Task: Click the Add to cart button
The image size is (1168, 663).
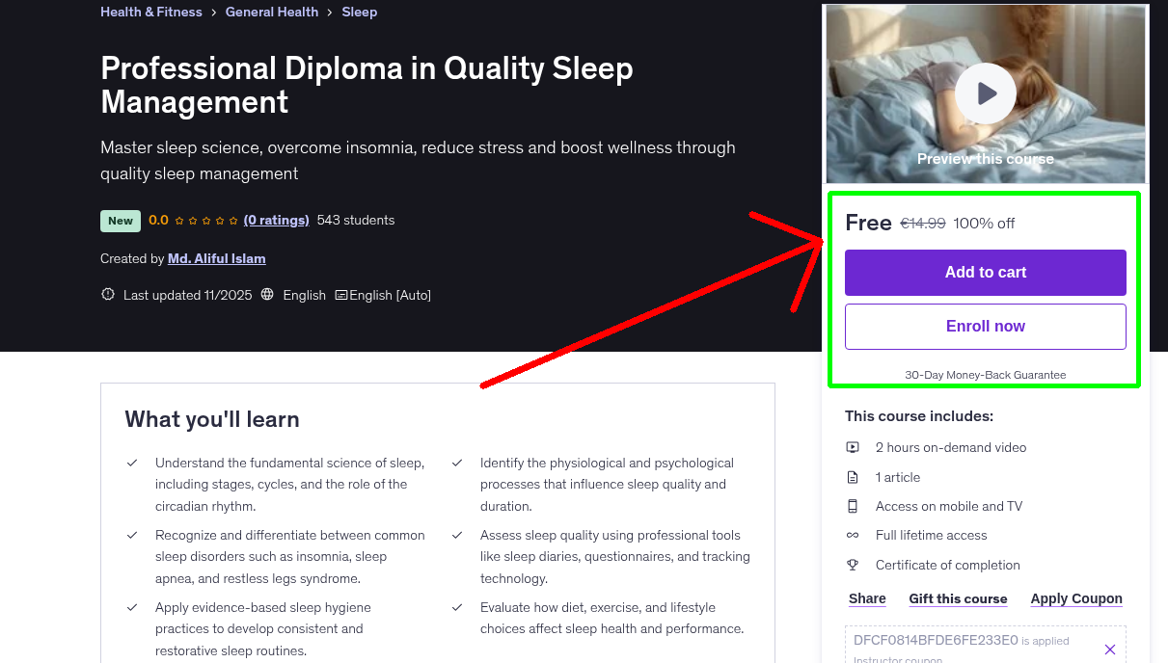Action: [x=985, y=273]
